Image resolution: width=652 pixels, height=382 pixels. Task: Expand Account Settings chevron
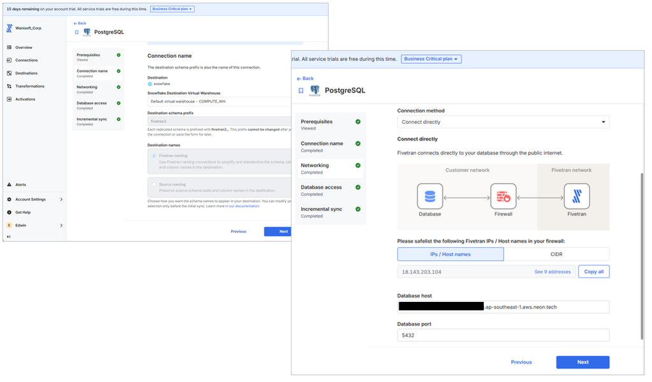point(61,200)
